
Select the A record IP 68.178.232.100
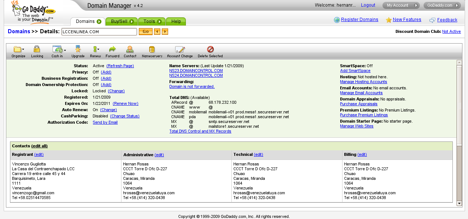pyautogui.click(x=223, y=102)
